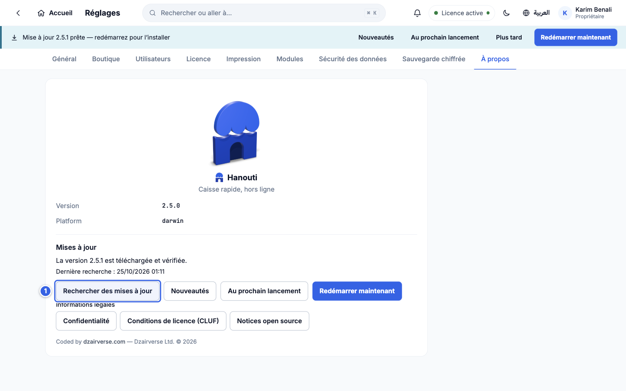Select the À propos tab
Image resolution: width=626 pixels, height=391 pixels.
(495, 59)
